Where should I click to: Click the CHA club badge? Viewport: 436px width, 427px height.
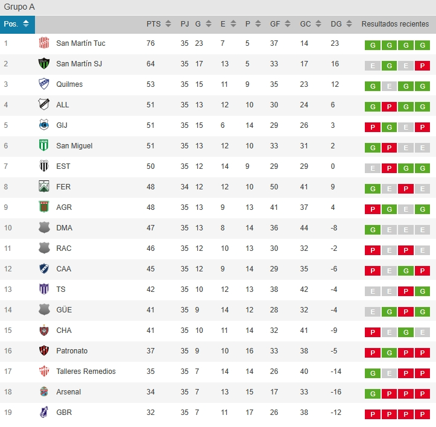click(x=44, y=330)
